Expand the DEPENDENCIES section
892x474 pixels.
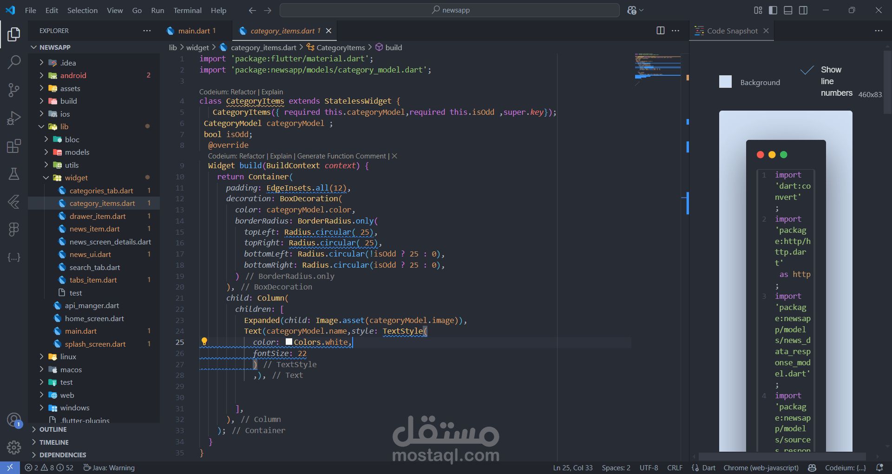point(94,455)
